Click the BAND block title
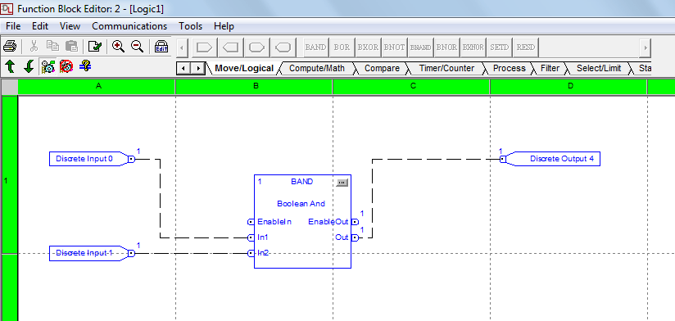675x321 pixels. 301,182
